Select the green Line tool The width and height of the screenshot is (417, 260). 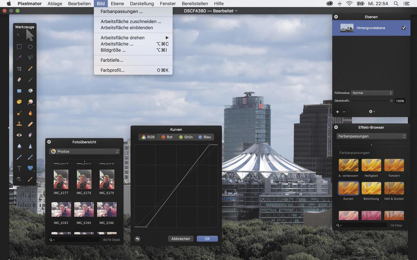(x=30, y=80)
